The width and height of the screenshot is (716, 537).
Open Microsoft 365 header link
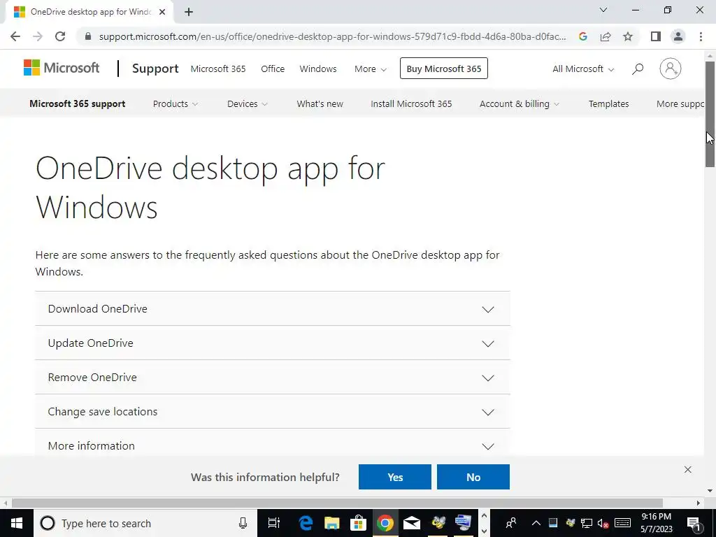tap(218, 69)
